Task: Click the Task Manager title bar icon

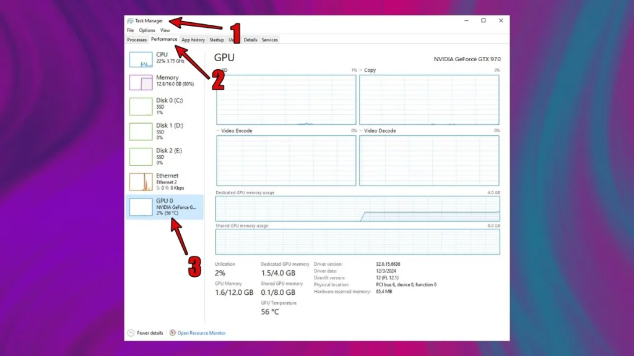Action: pos(130,20)
